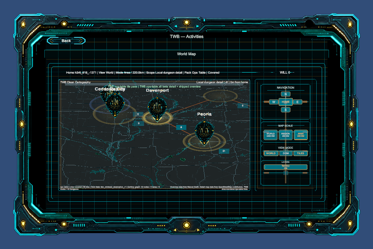Pan map west with W button
The width and height of the screenshot is (373, 249).
pyautogui.click(x=274, y=102)
